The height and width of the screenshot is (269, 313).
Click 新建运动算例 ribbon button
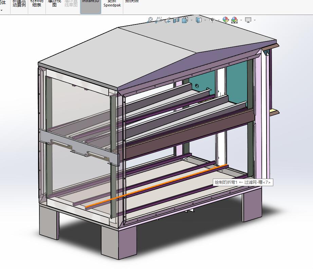pyautogui.click(x=19, y=4)
